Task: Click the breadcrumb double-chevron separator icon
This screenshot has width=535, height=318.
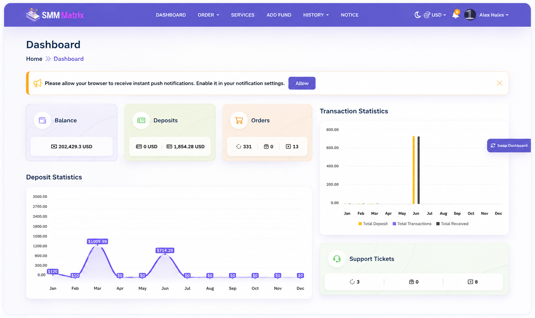Action: click(x=48, y=59)
